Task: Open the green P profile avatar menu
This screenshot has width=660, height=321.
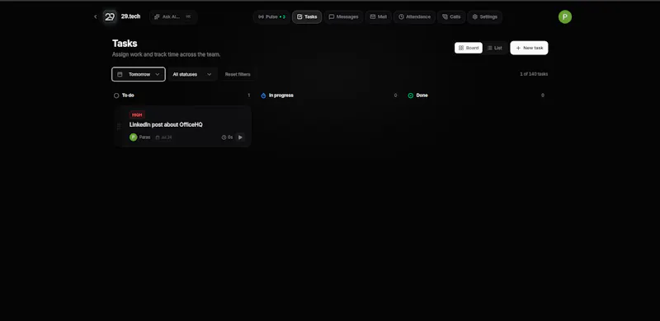Action: pos(565,16)
